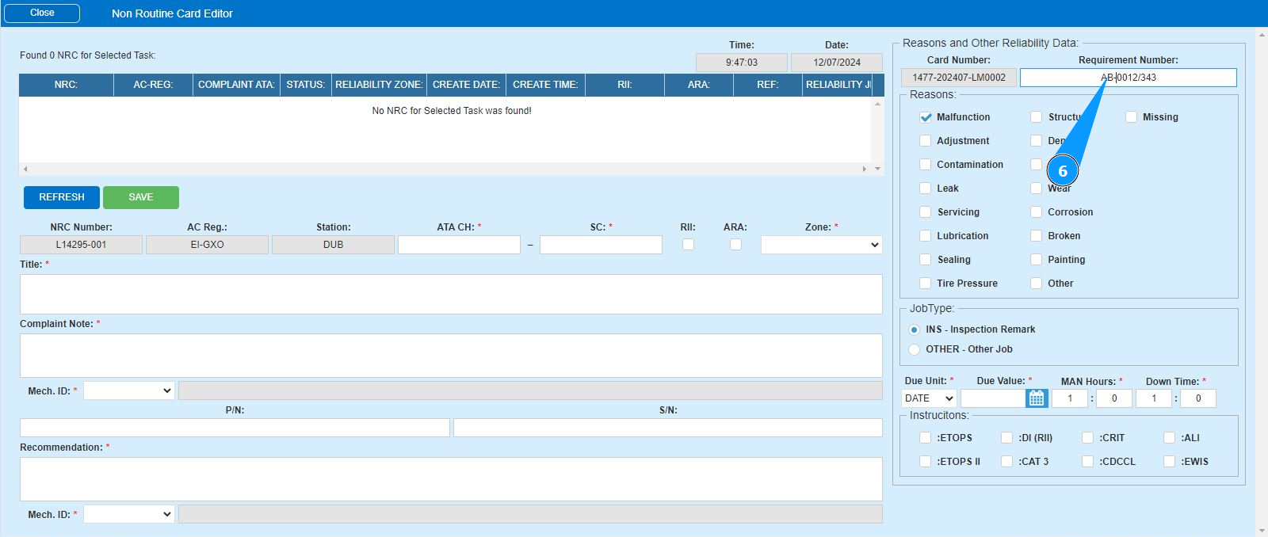Click into the ATA CH field
The image size is (1268, 537).
point(459,245)
